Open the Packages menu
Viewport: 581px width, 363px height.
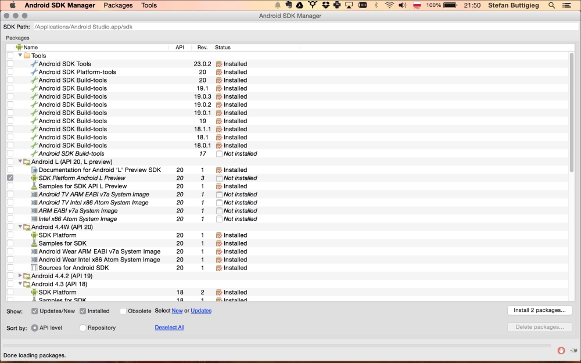118,5
